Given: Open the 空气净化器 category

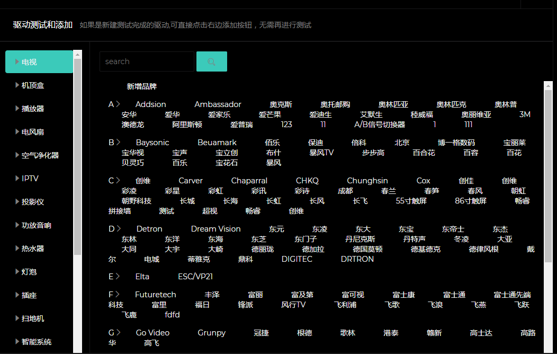Looking at the screenshot, I should [40, 155].
